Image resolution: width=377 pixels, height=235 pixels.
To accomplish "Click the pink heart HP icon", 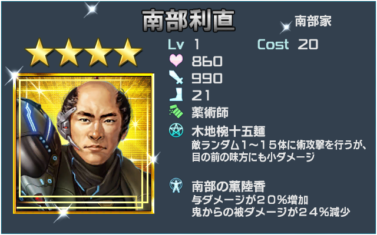I will (x=176, y=61).
